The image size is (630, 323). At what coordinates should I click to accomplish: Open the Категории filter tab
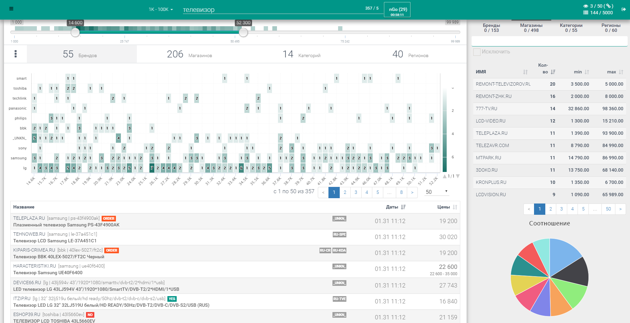571,28
